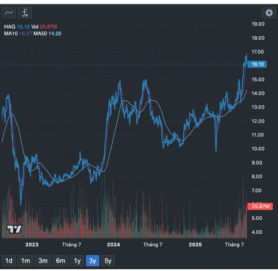Viewport: 278px width, 271px height.
Task: Click the 19.00 price axis label
Action: coord(258,24)
